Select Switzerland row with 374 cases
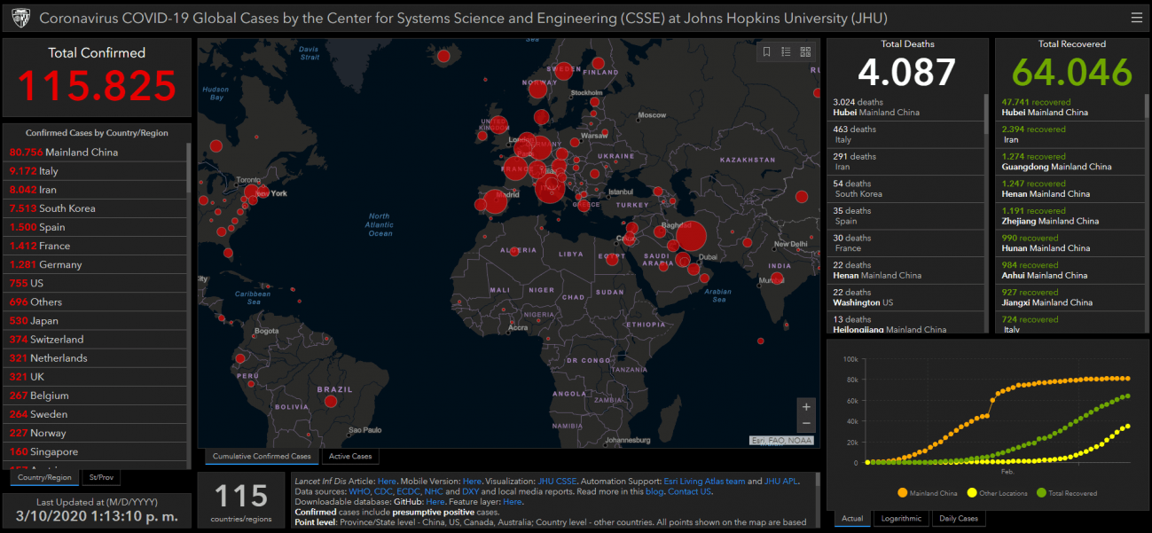 point(95,339)
